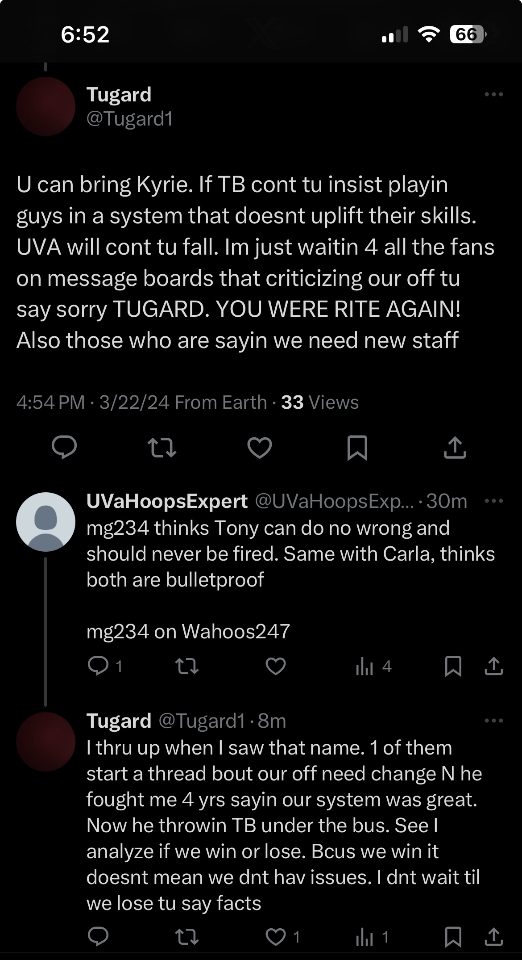Screen dimensions: 522x960
Task: Repost UVaHoopsExpert's reply
Action: pyautogui.click(x=186, y=666)
